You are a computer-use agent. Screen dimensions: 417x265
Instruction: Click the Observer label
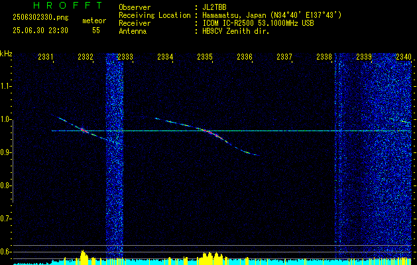pyautogui.click(x=135, y=7)
